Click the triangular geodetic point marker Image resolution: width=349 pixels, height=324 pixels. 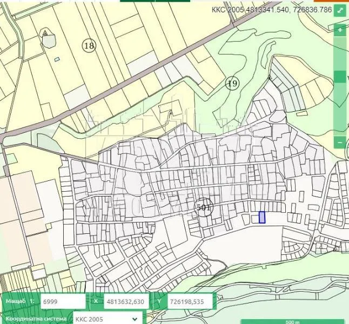coord(45,33)
